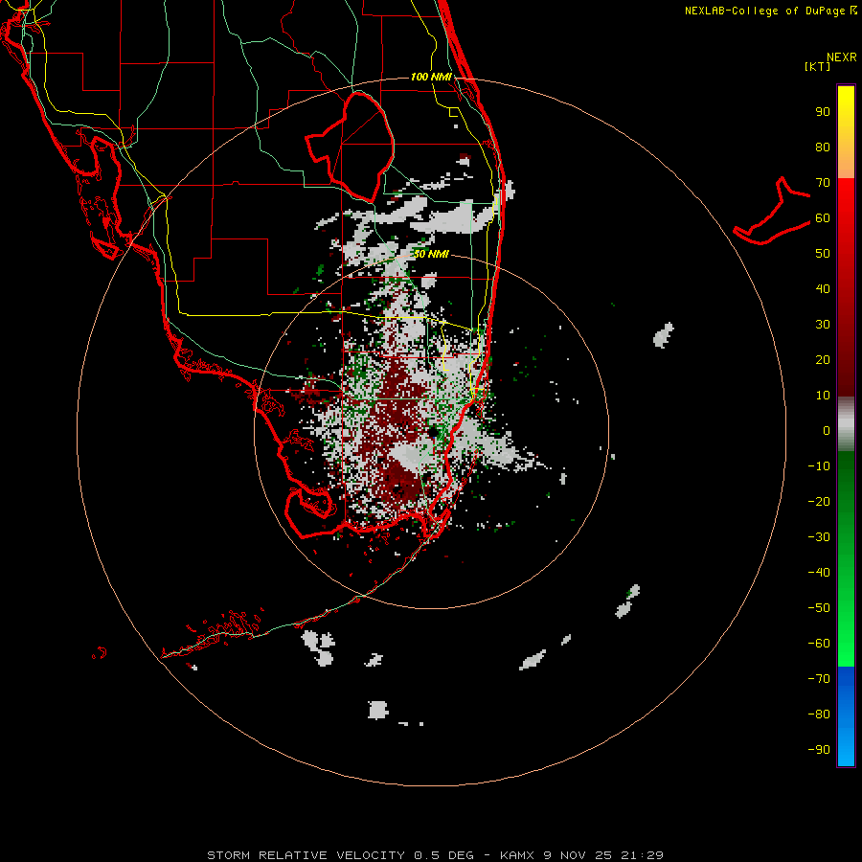Click the -80 value on the velocity scale
Viewport: 862px width, 862px height.
click(x=819, y=715)
